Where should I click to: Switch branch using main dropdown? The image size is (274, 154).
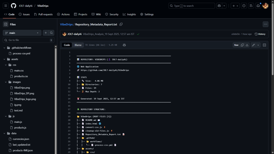22,33
